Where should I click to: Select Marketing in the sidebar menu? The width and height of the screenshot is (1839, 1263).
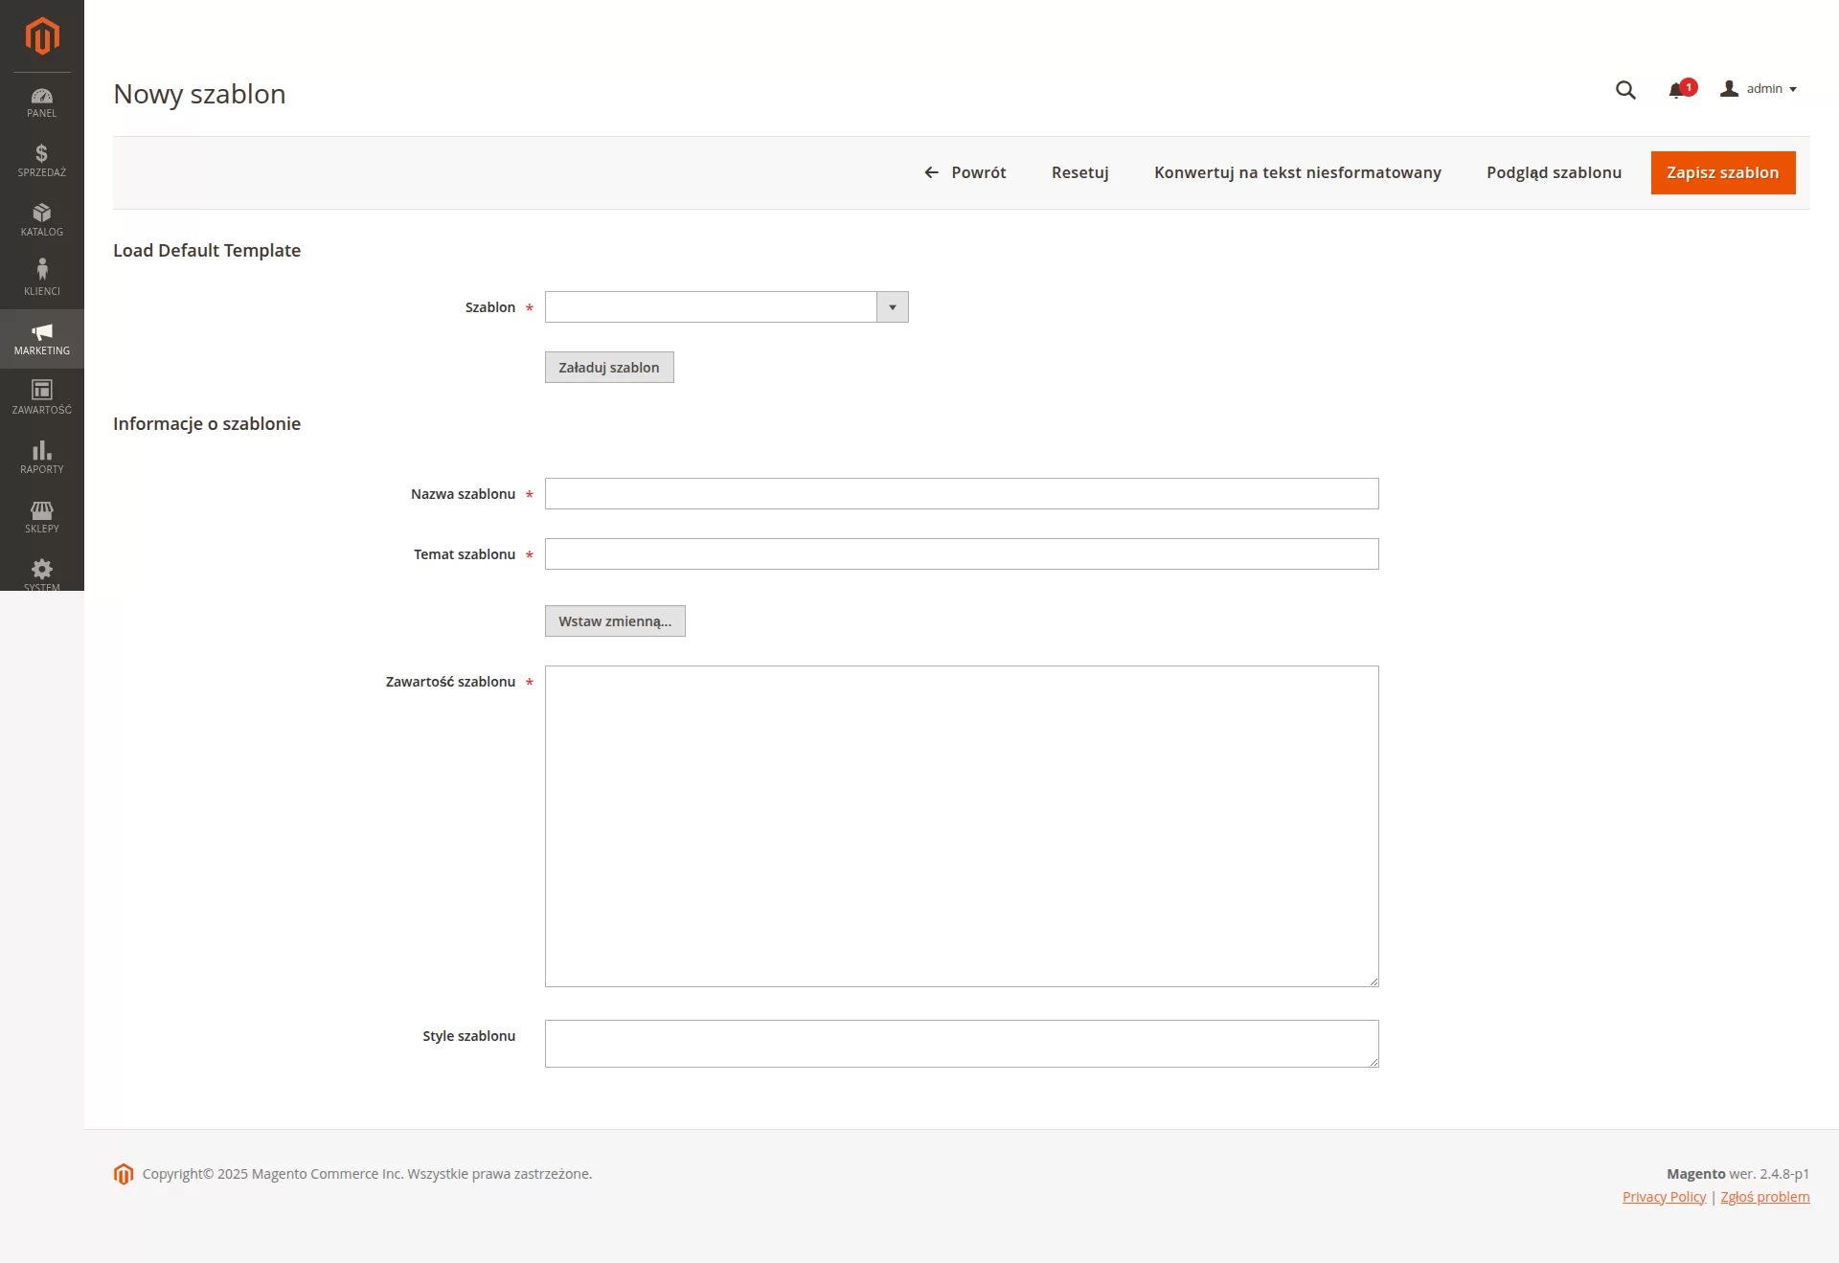41,339
